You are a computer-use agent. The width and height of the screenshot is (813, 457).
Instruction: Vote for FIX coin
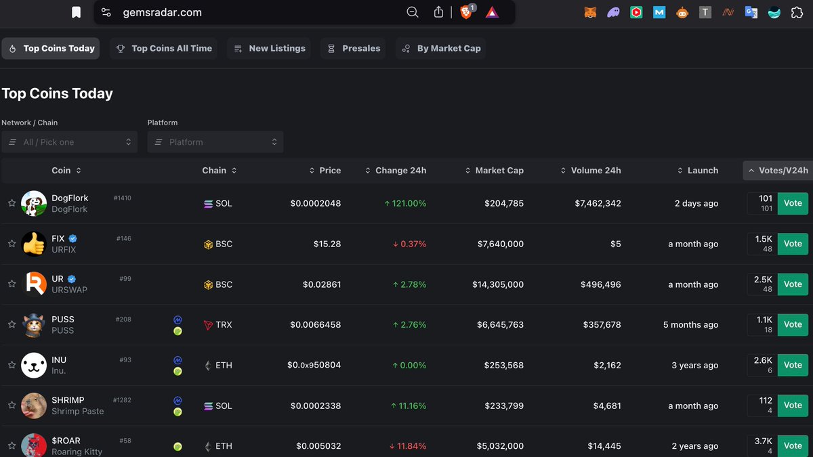pos(793,244)
